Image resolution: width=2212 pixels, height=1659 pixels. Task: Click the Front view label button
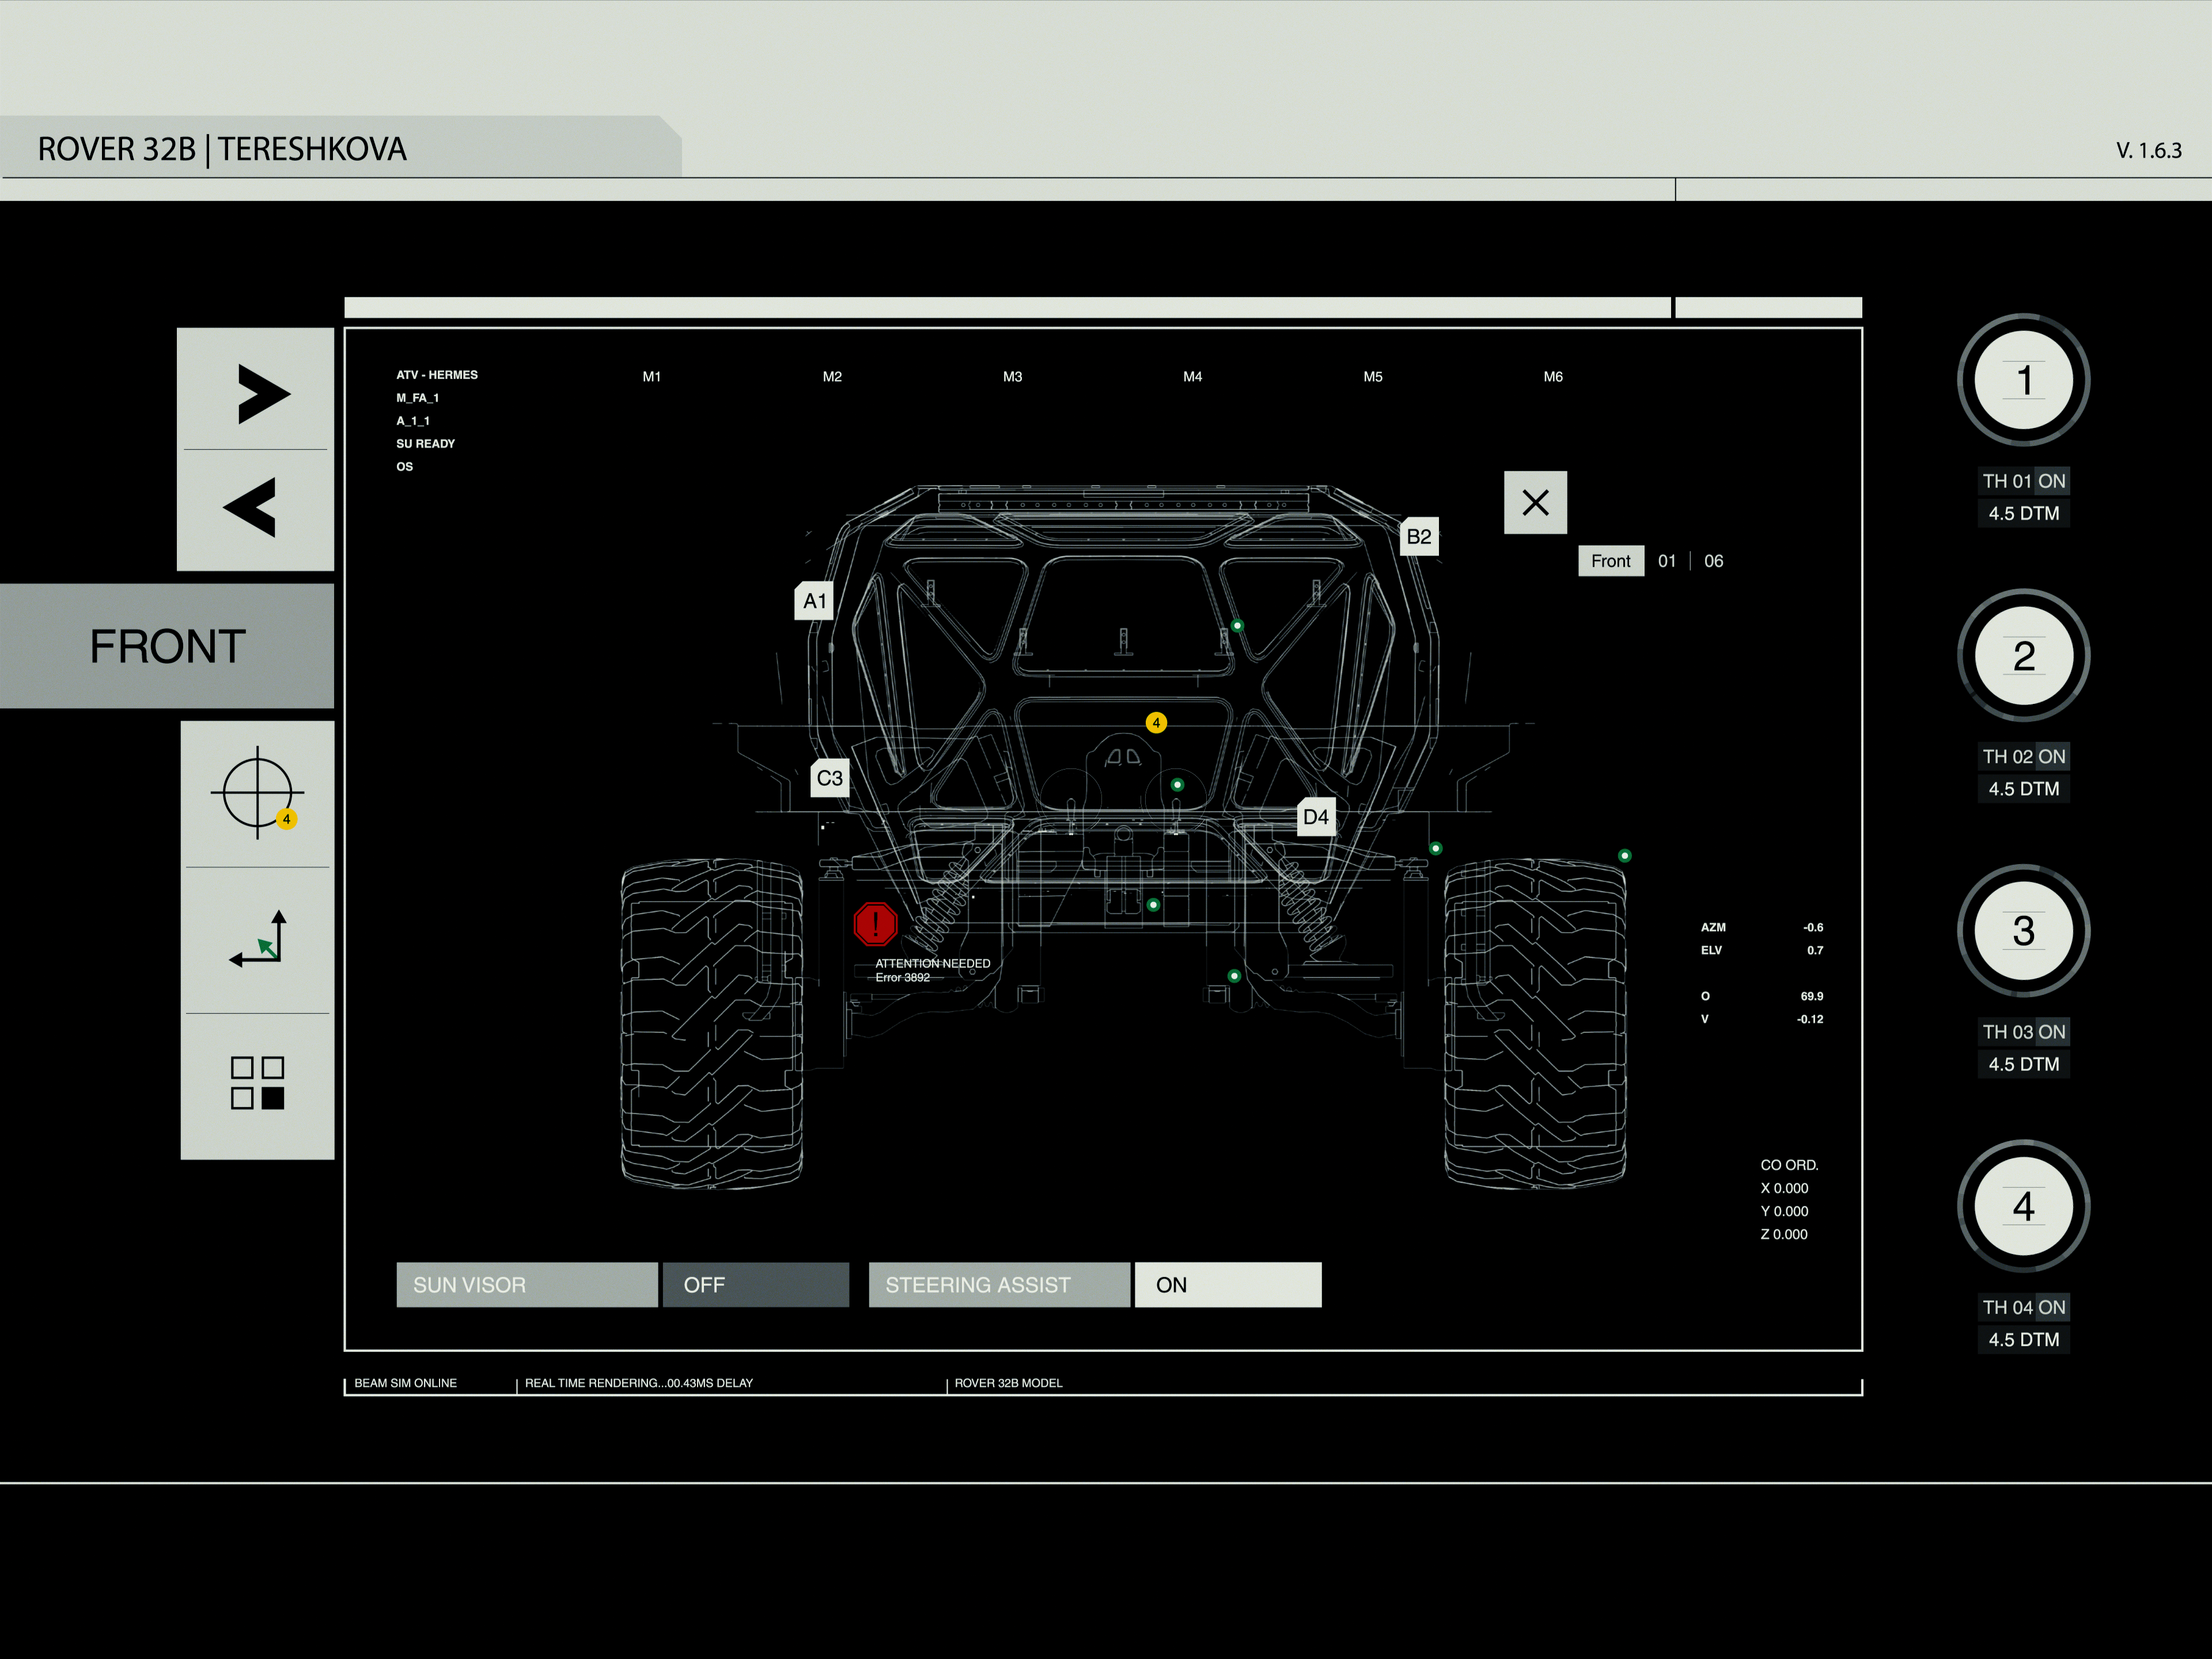1610,561
